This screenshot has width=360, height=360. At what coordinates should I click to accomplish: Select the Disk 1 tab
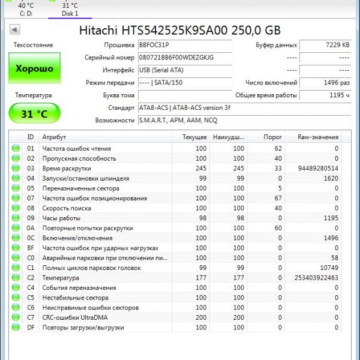70,9
